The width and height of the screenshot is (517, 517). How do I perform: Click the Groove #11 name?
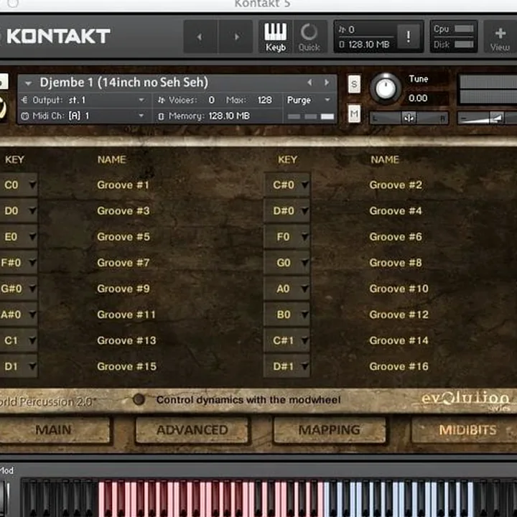coord(126,315)
